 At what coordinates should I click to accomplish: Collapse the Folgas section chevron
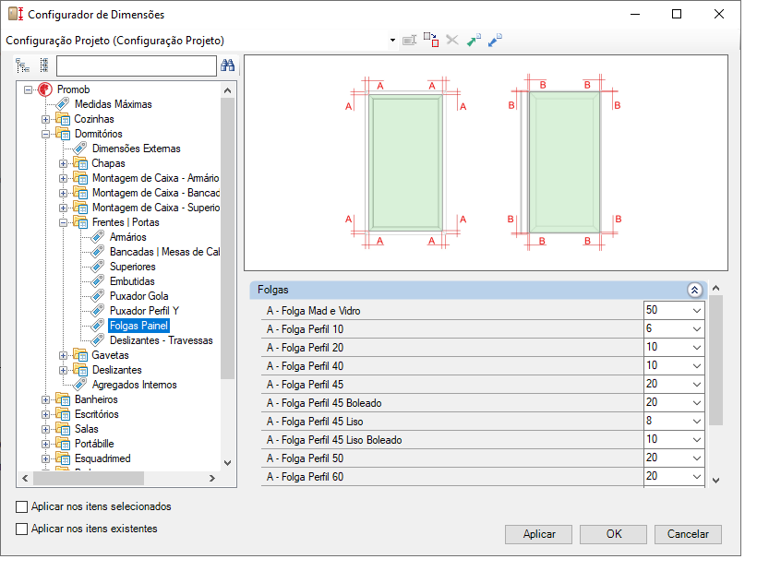pyautogui.click(x=694, y=290)
